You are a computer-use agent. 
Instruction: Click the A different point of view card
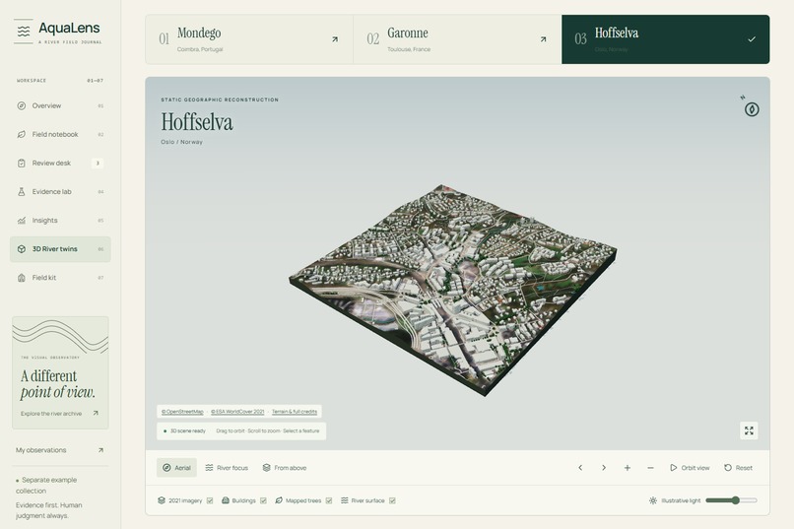click(60, 372)
